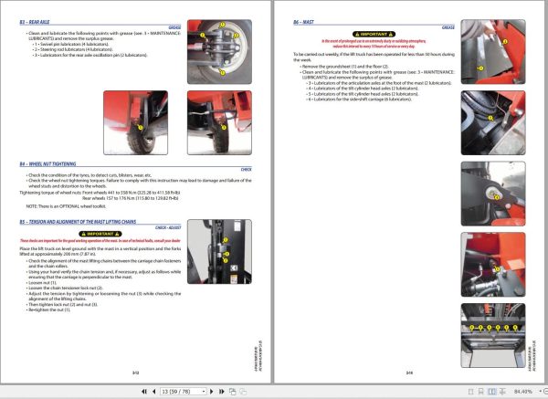Click the rear axle wheel hub photo
This screenshot has height=399, width=548.
tap(219, 52)
